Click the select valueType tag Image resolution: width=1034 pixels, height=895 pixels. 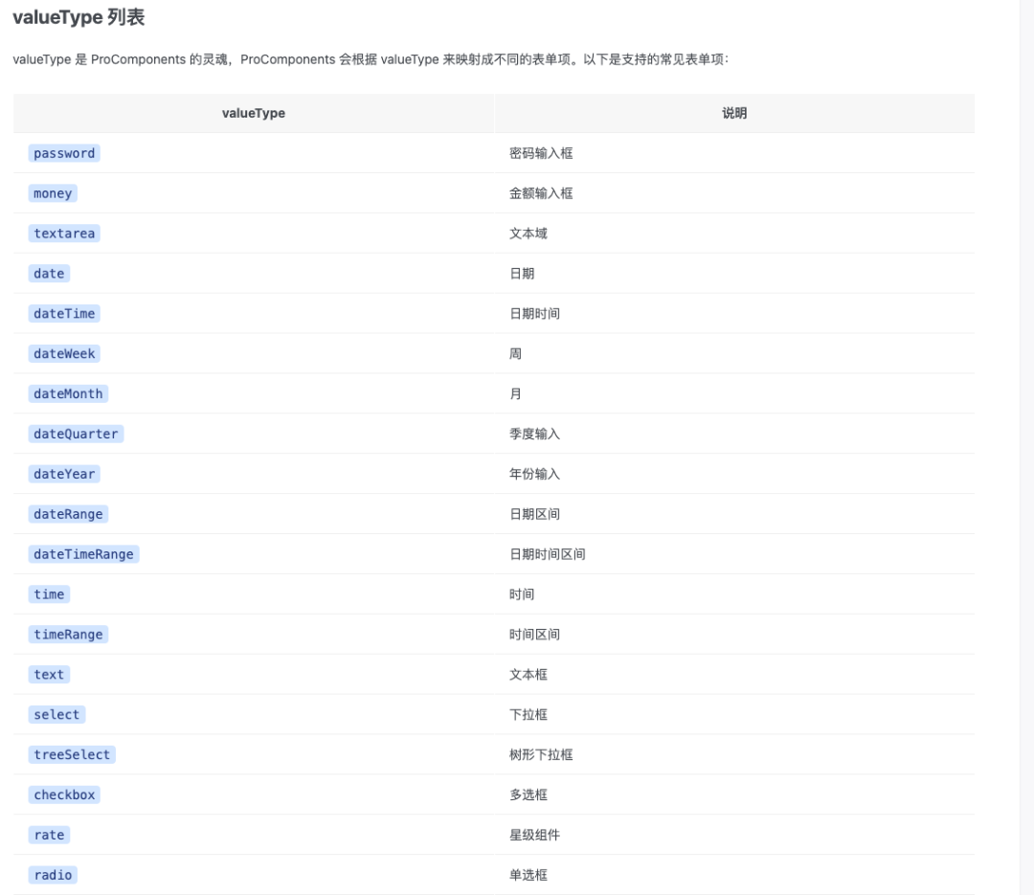56,714
